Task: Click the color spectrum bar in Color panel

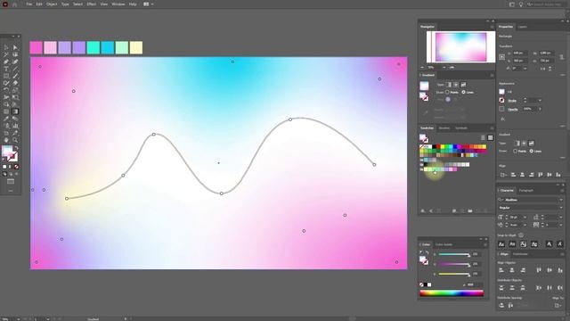Action: tap(452, 293)
